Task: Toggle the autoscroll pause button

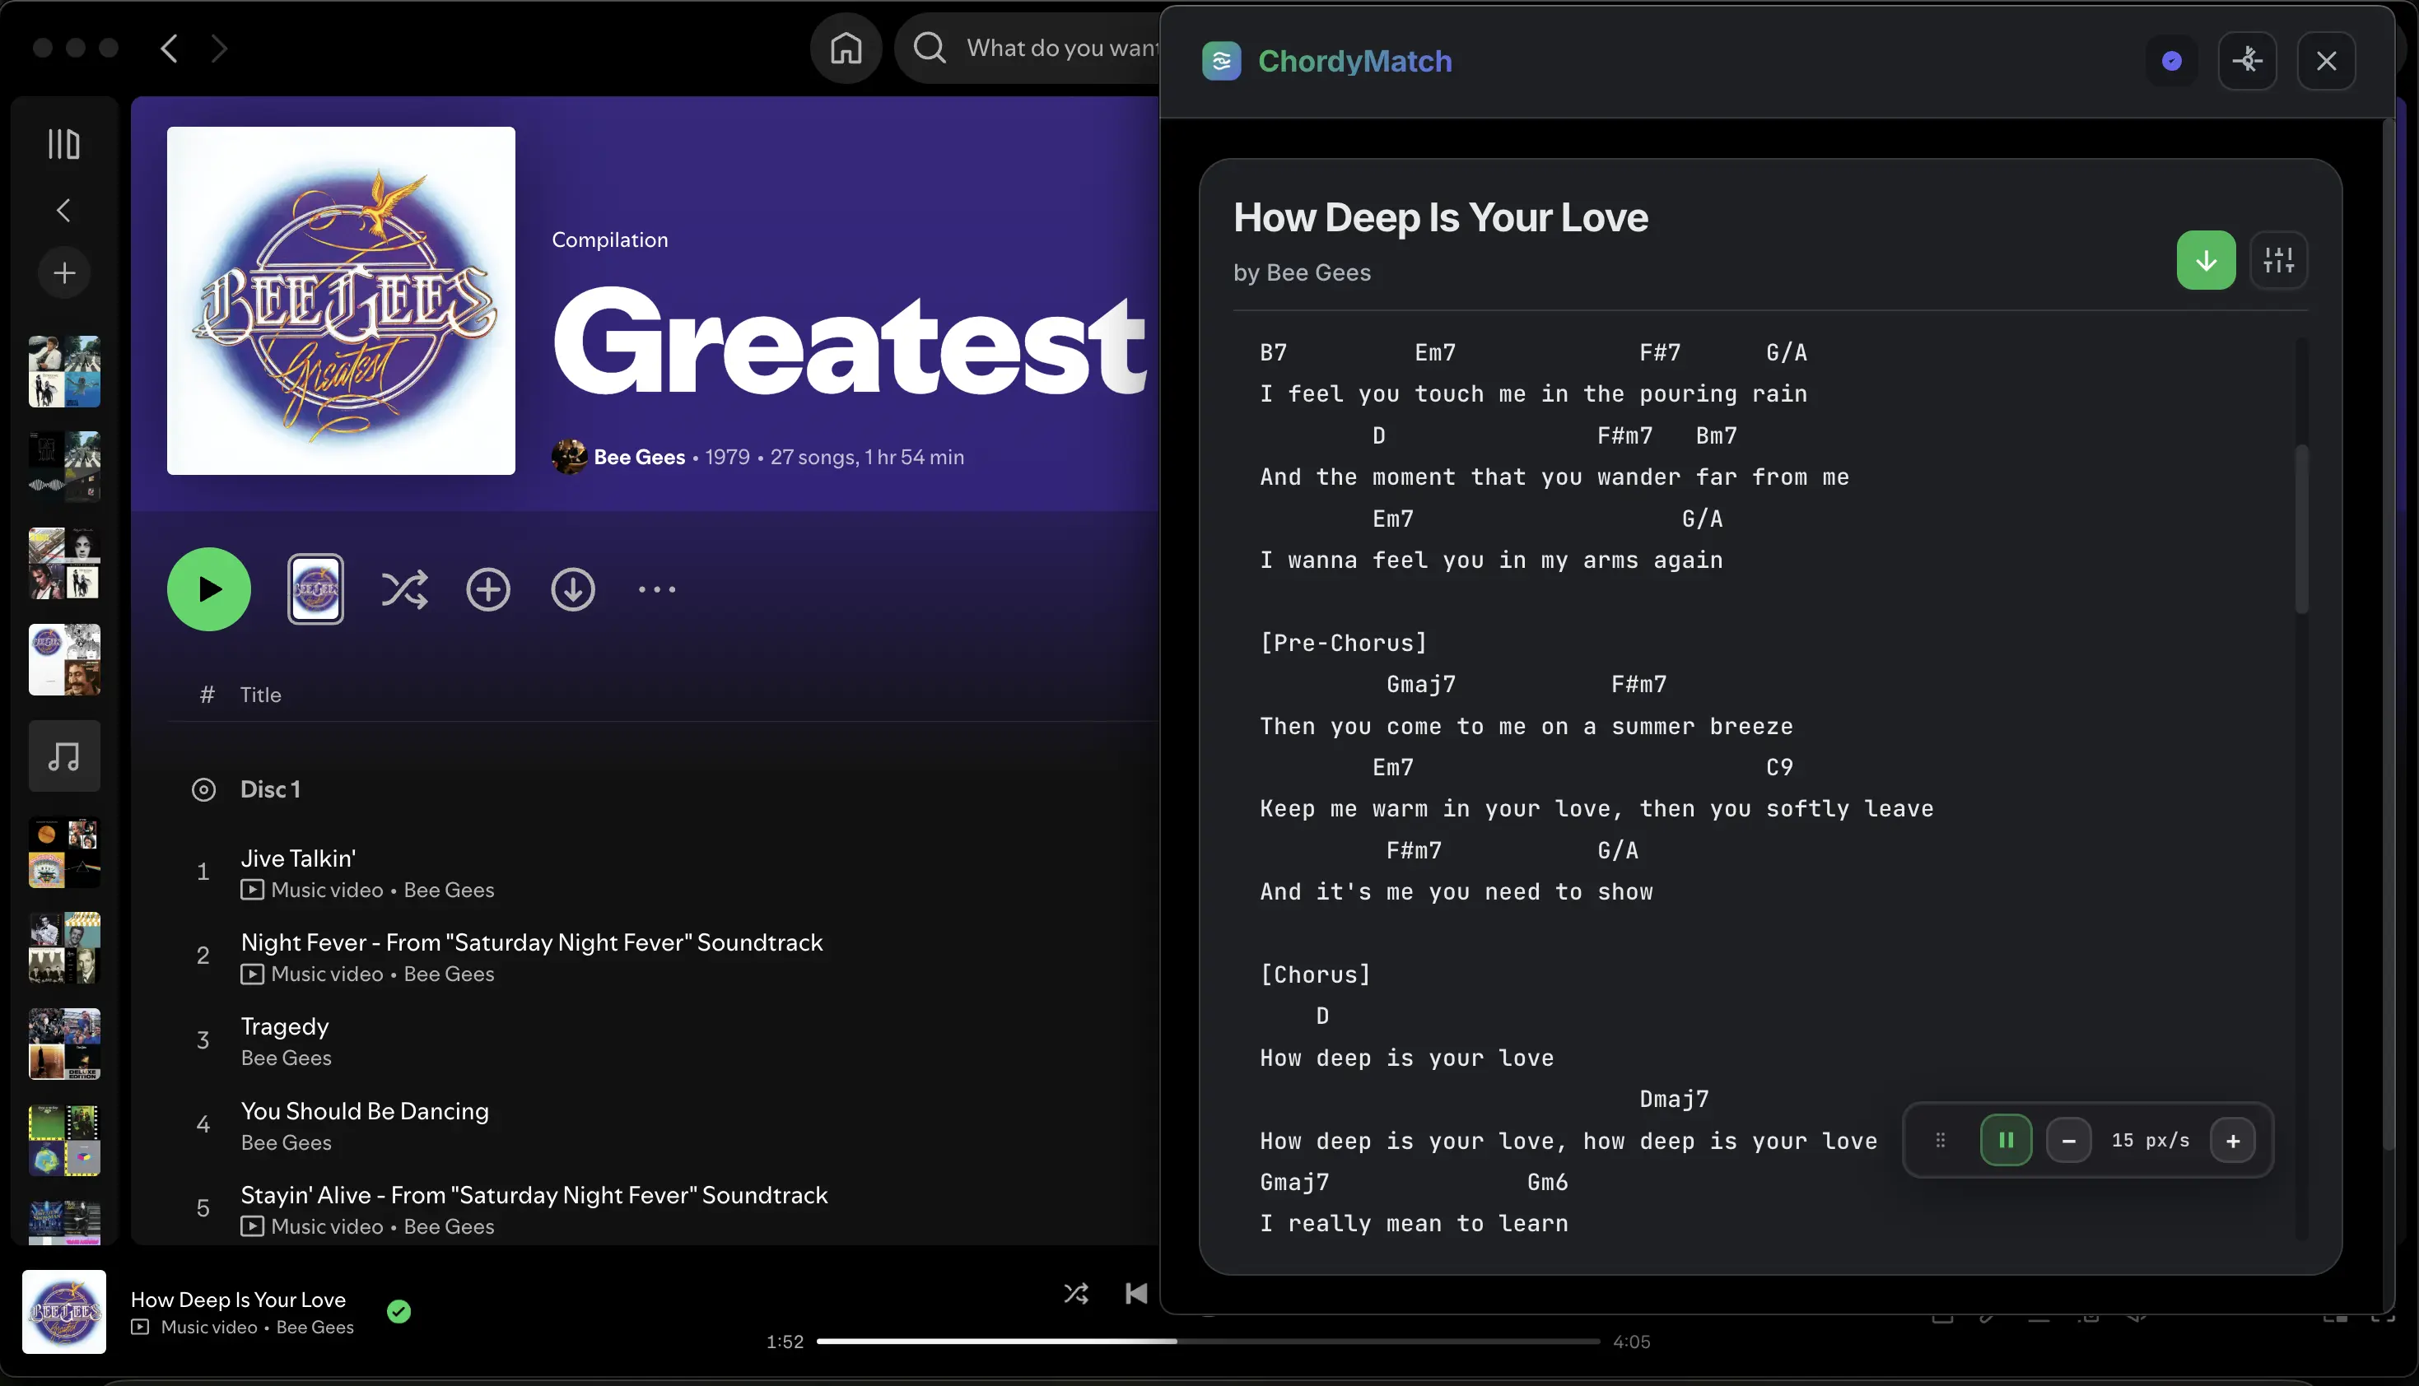Action: coord(2006,1139)
